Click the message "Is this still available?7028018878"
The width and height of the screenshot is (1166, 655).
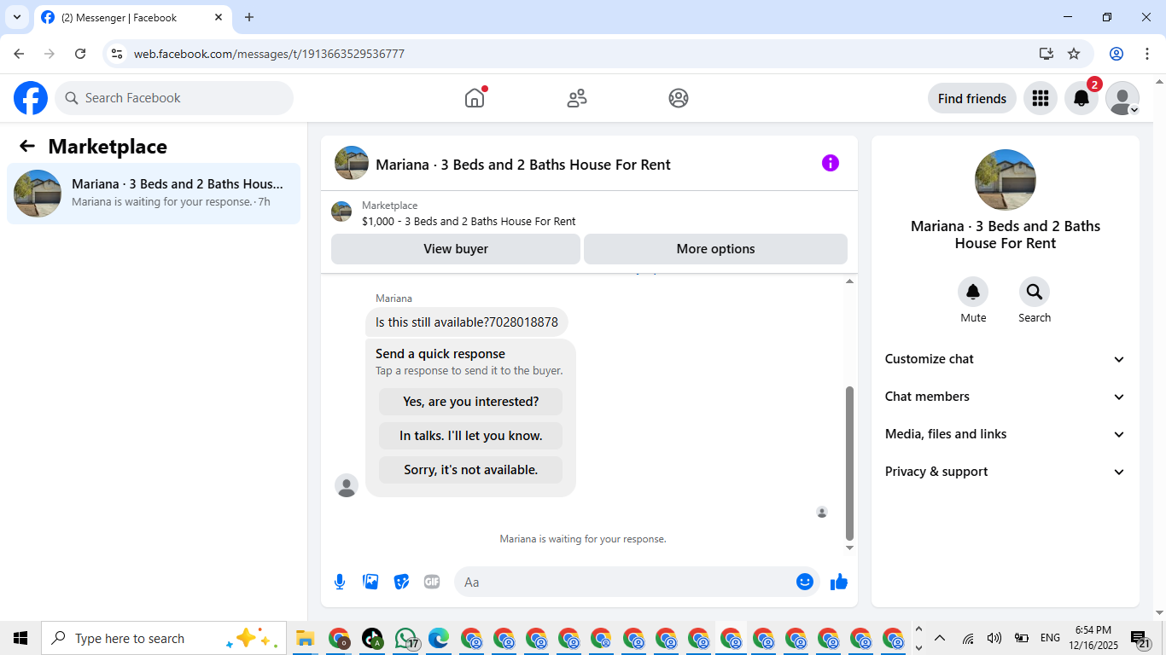pos(467,322)
